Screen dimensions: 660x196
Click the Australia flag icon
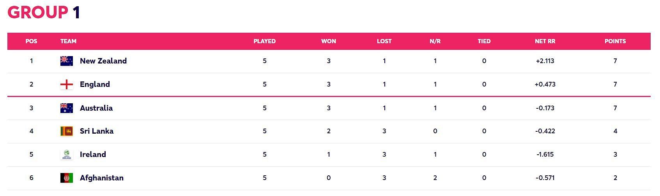coord(67,108)
